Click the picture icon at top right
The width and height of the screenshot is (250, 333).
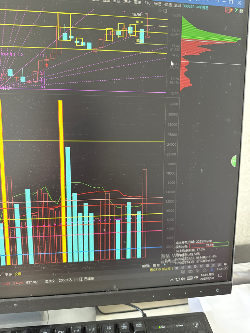pyautogui.click(x=241, y=11)
